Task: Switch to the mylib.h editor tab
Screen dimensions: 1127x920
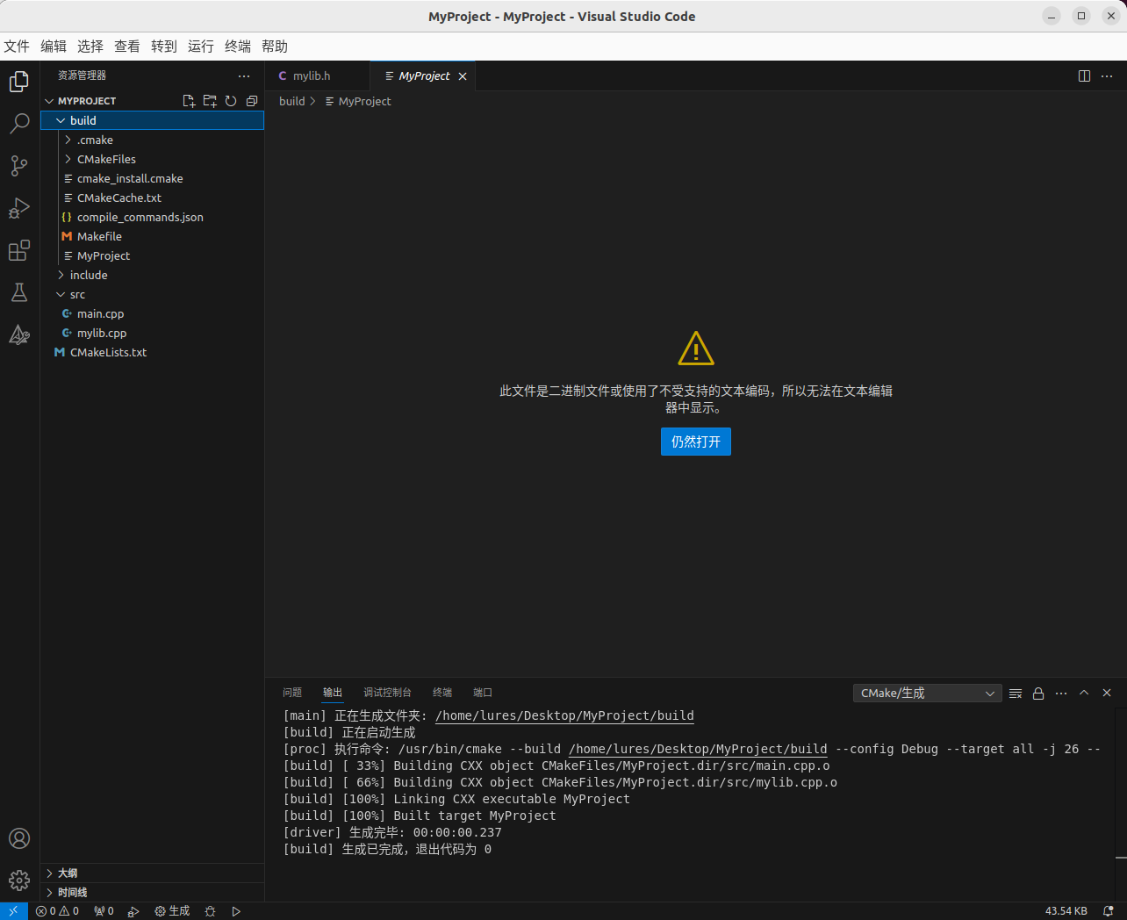Action: (x=317, y=75)
